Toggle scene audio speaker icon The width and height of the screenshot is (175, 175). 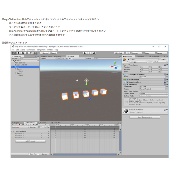tap(66, 58)
